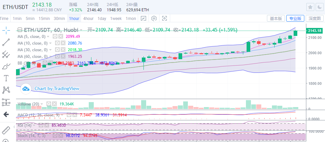
Task: Click the ETH/USDT pair name
Action: click(15, 7)
